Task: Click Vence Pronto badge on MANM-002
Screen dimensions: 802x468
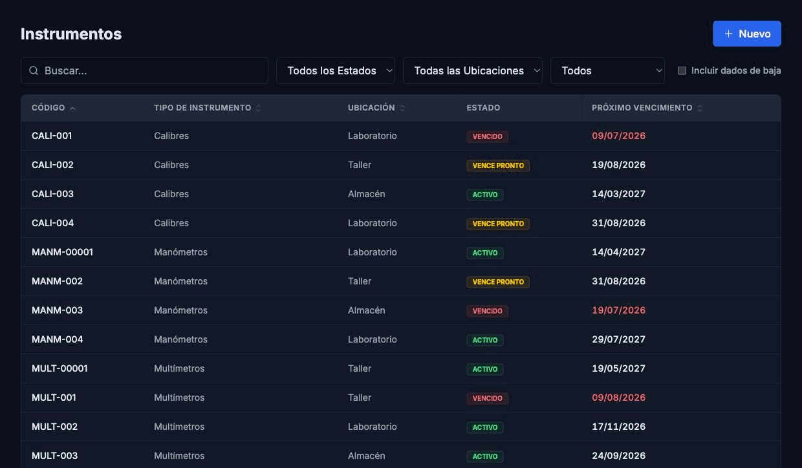Action: coord(498,282)
